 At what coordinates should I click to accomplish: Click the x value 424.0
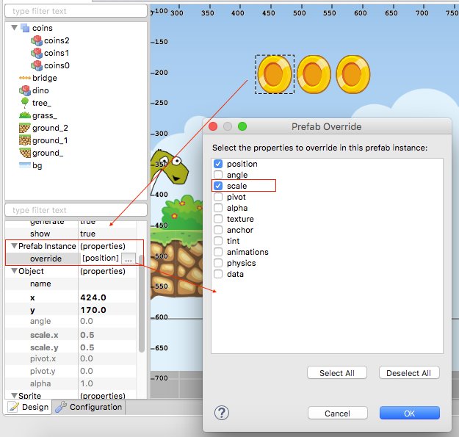(x=93, y=297)
